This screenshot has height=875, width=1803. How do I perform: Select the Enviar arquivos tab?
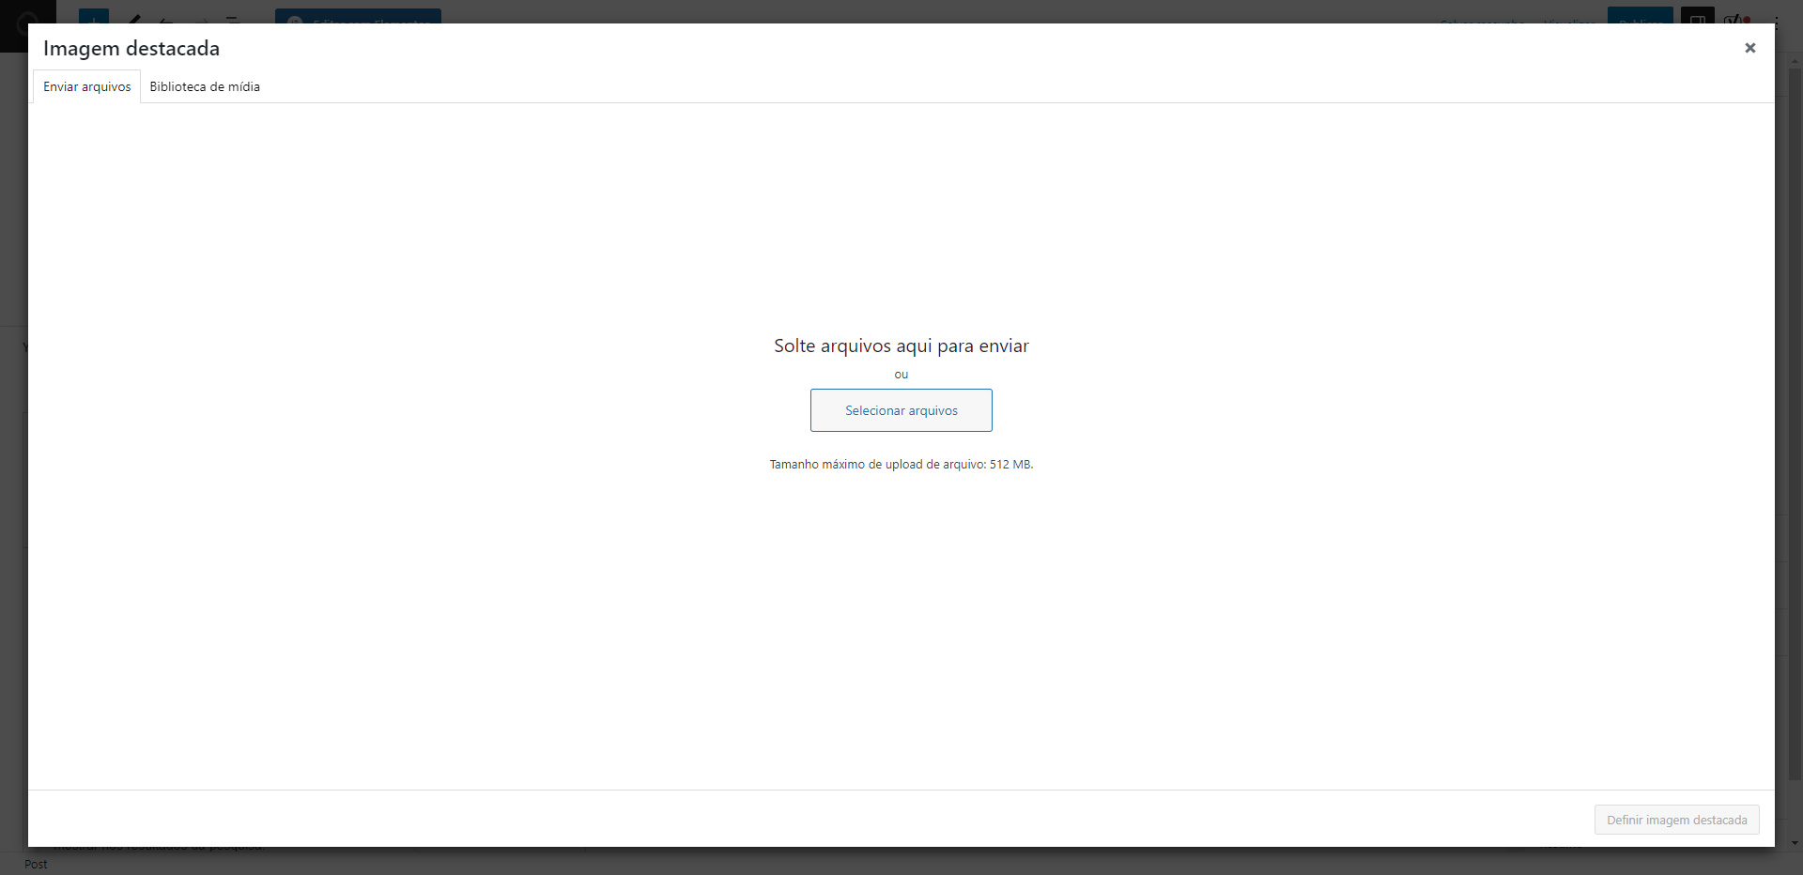pyautogui.click(x=87, y=86)
